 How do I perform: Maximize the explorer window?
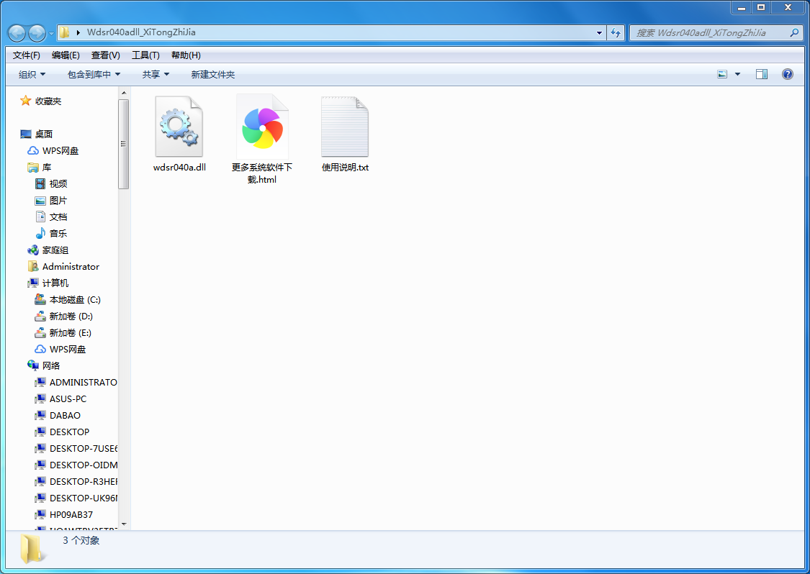(760, 8)
